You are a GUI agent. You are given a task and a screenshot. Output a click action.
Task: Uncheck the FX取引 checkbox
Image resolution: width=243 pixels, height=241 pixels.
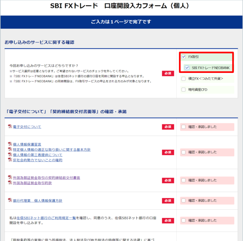coord(184,56)
